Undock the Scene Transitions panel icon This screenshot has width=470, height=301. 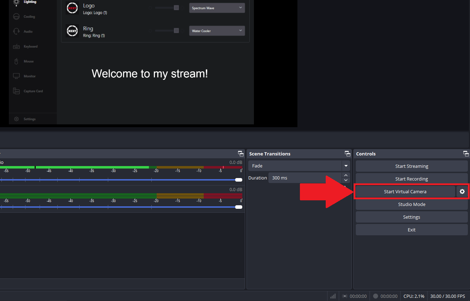(x=348, y=154)
